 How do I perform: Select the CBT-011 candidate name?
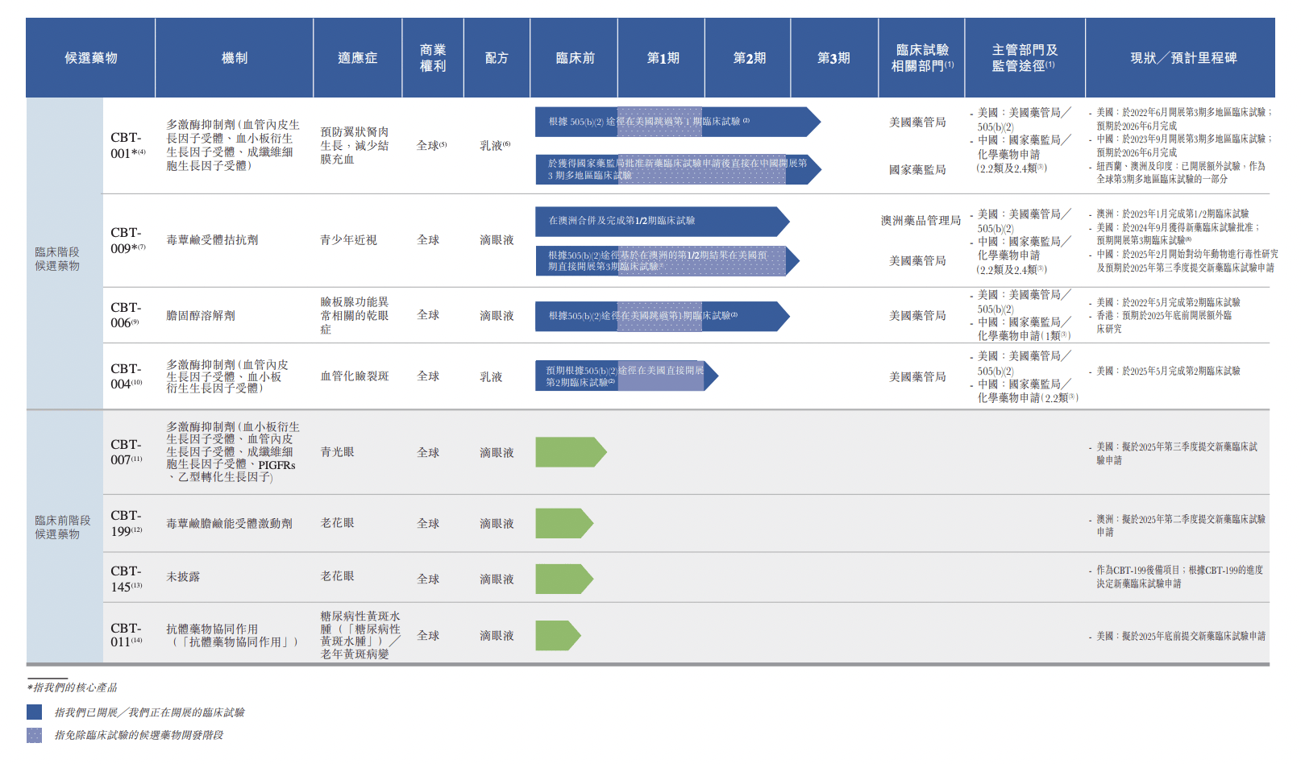click(127, 635)
